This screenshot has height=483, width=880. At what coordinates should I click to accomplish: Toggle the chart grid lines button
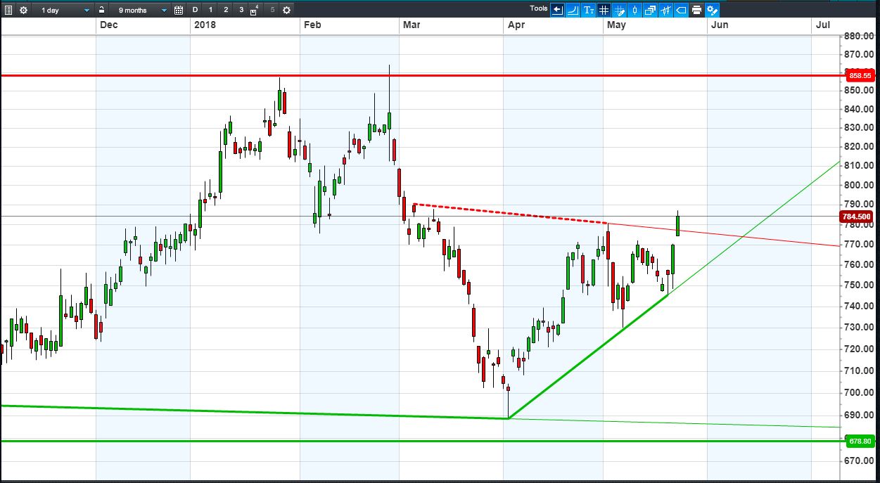pyautogui.click(x=604, y=10)
